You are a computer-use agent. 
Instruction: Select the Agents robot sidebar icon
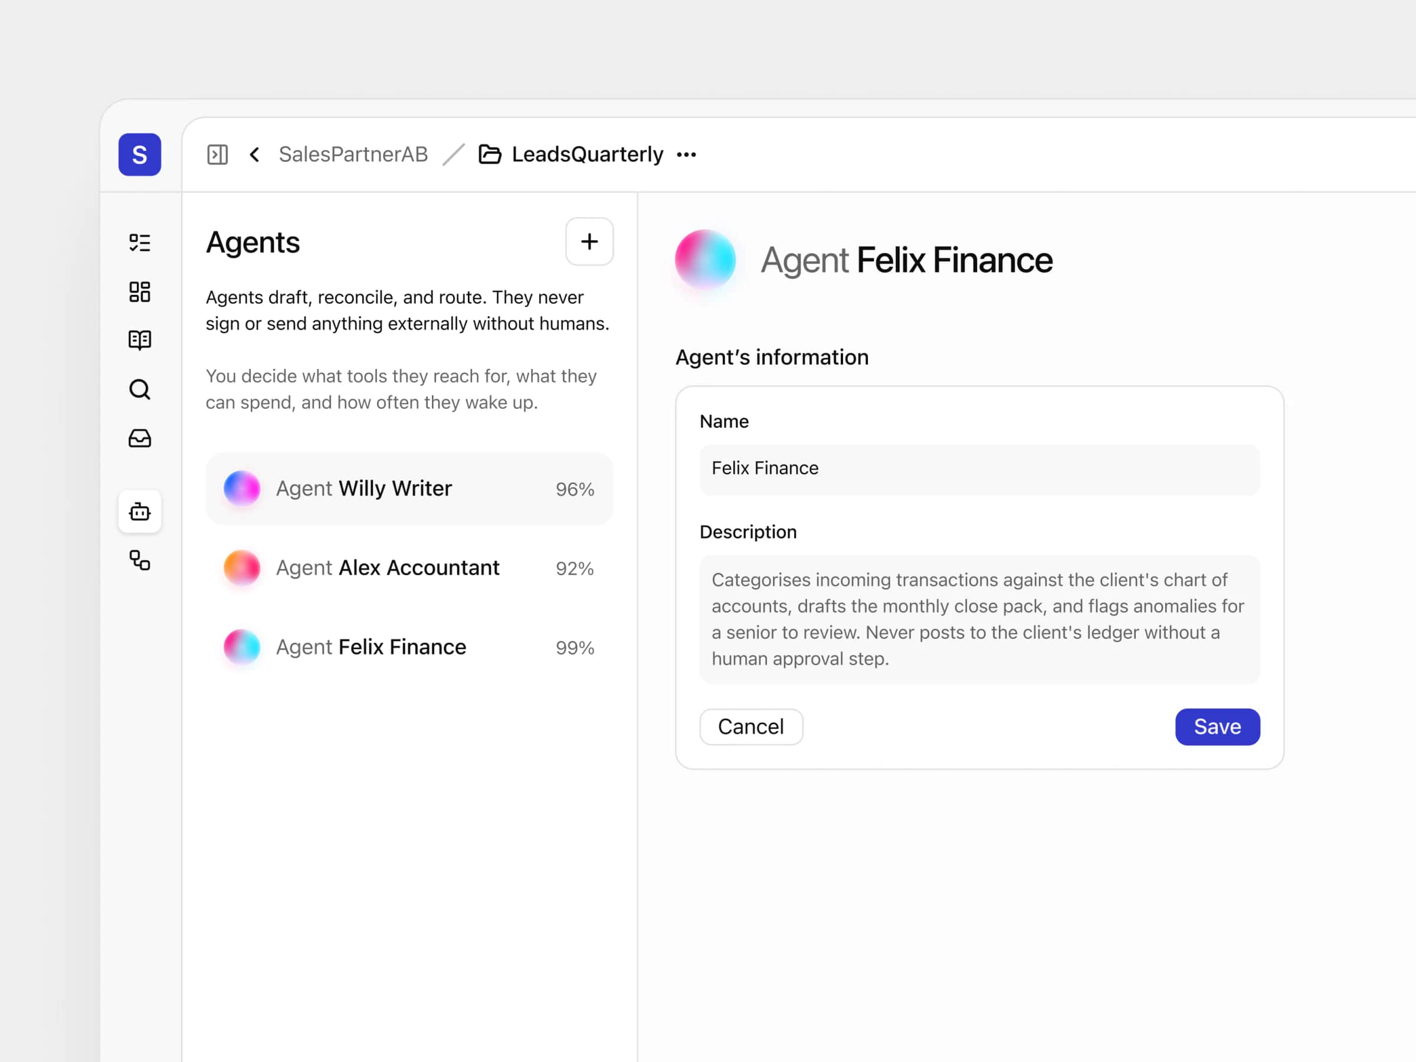[140, 512]
